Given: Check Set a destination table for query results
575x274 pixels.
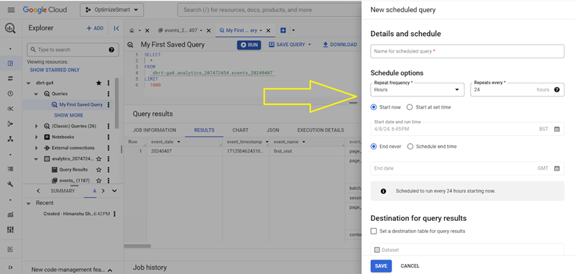Looking at the screenshot, I should (374, 231).
